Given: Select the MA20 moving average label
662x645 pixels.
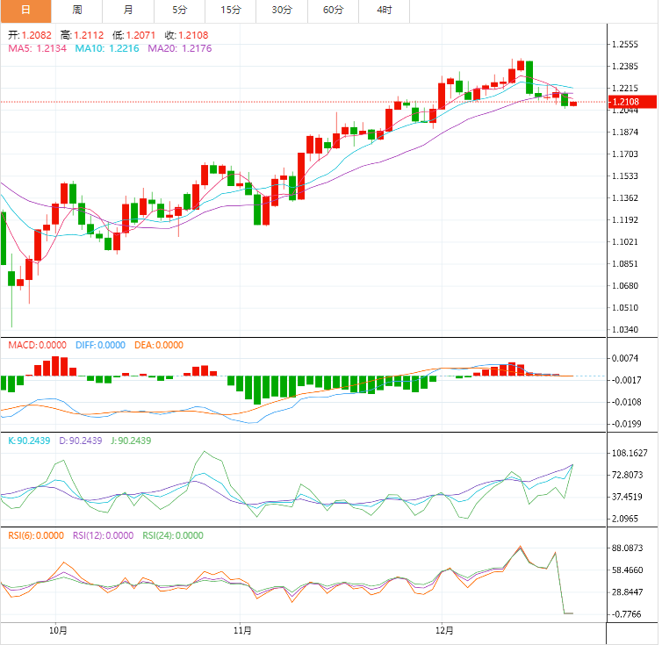Looking at the screenshot, I should (x=179, y=48).
